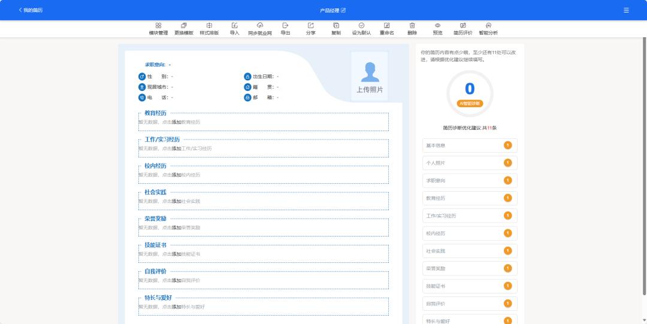The width and height of the screenshot is (647, 324).
Task: Expand 教育经历 suggestion in diagnosis panel
Action: point(470,198)
